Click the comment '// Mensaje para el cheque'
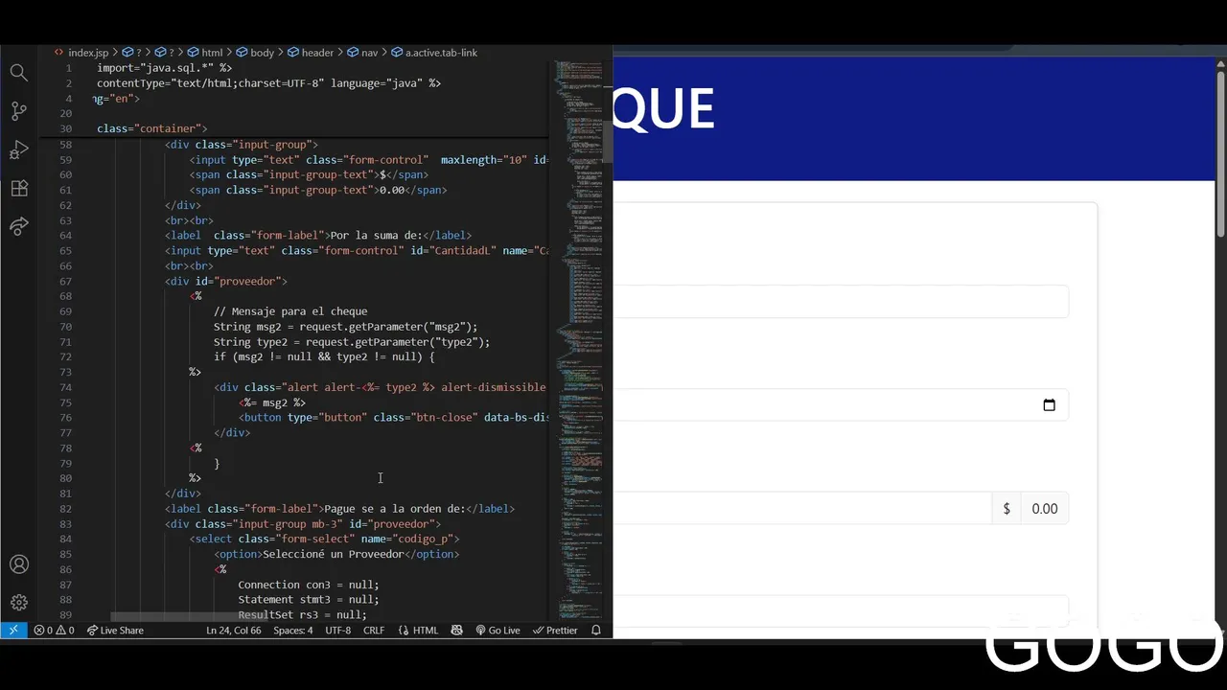Image resolution: width=1227 pixels, height=690 pixels. coord(290,311)
